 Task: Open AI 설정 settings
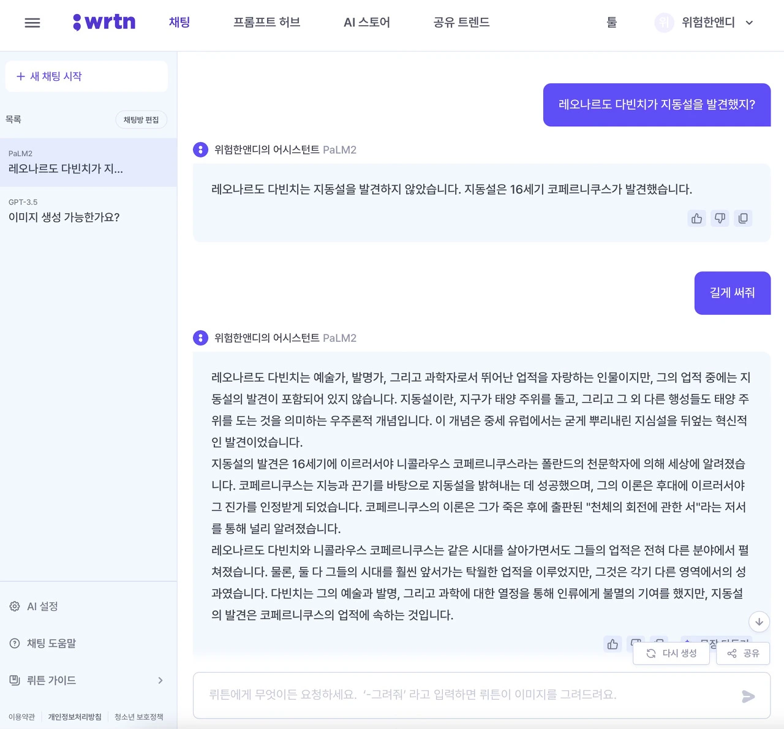(34, 606)
